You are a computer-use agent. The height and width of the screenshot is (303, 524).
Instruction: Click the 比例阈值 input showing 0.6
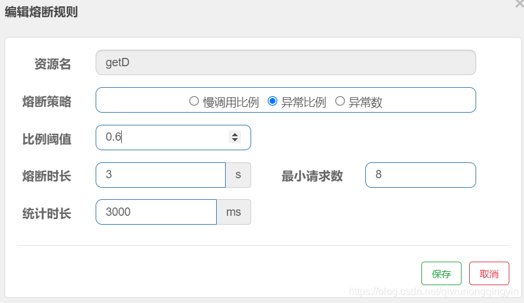click(x=173, y=137)
